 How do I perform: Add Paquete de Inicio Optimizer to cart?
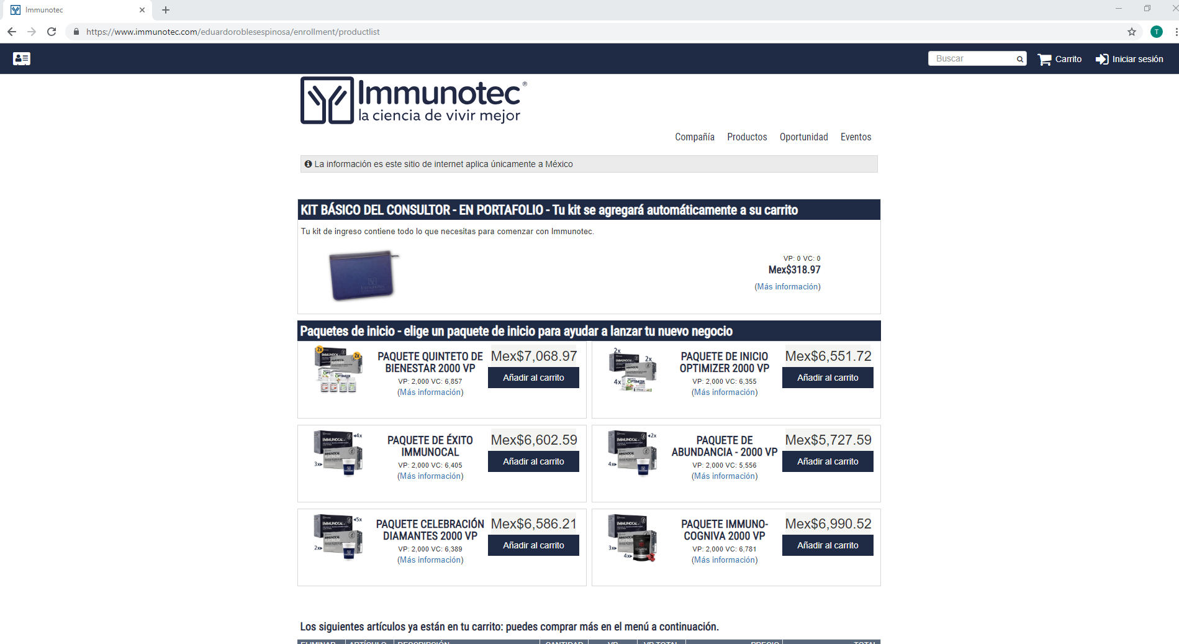828,378
